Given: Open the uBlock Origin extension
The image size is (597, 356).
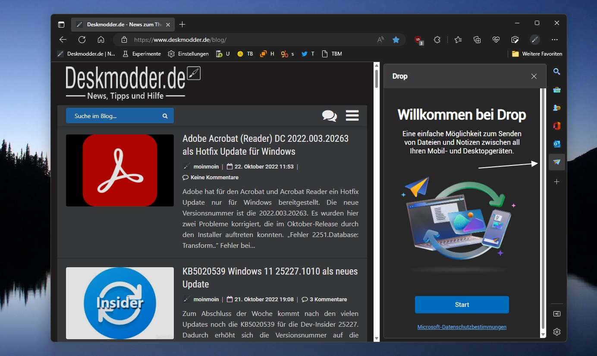Looking at the screenshot, I should pyautogui.click(x=418, y=40).
